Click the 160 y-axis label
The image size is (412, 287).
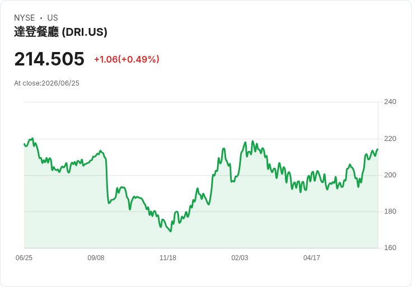[390, 248]
